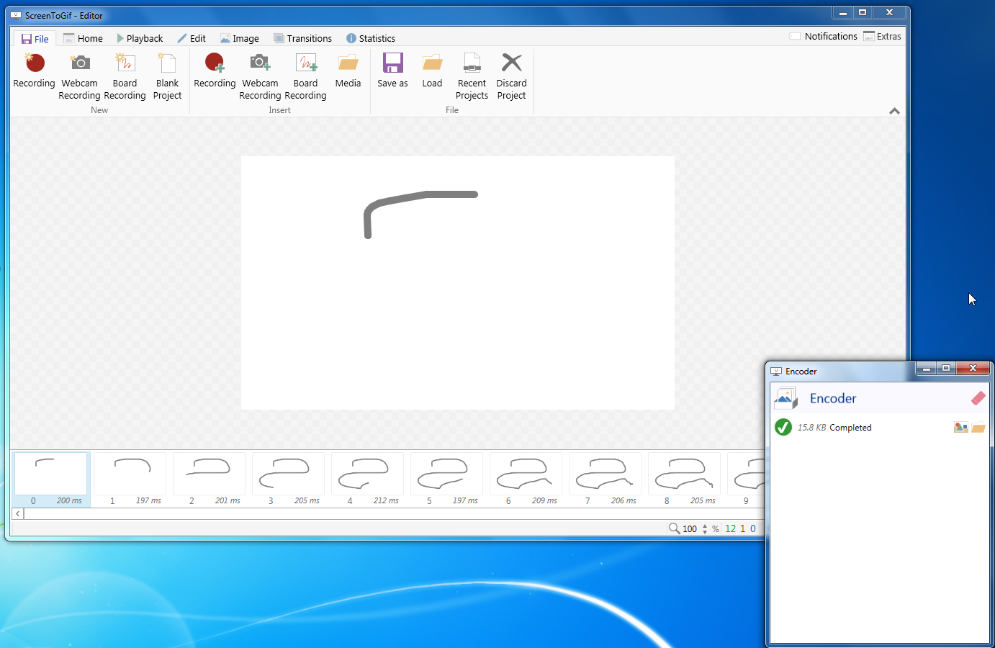The width and height of the screenshot is (995, 648).
Task: Select frame 3 thumbnail
Action: point(289,480)
